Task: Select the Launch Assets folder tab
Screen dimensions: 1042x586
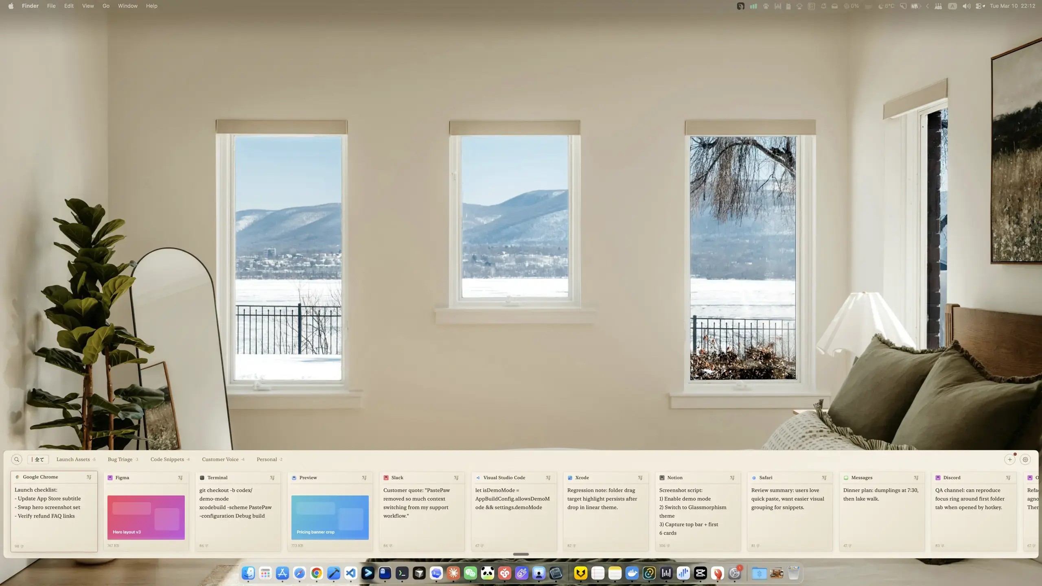Action: (x=73, y=459)
